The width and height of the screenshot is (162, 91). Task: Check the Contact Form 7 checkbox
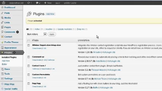29,66
